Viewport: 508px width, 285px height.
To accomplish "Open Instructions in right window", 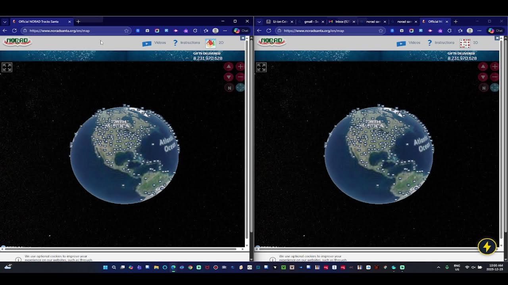I will (441, 43).
